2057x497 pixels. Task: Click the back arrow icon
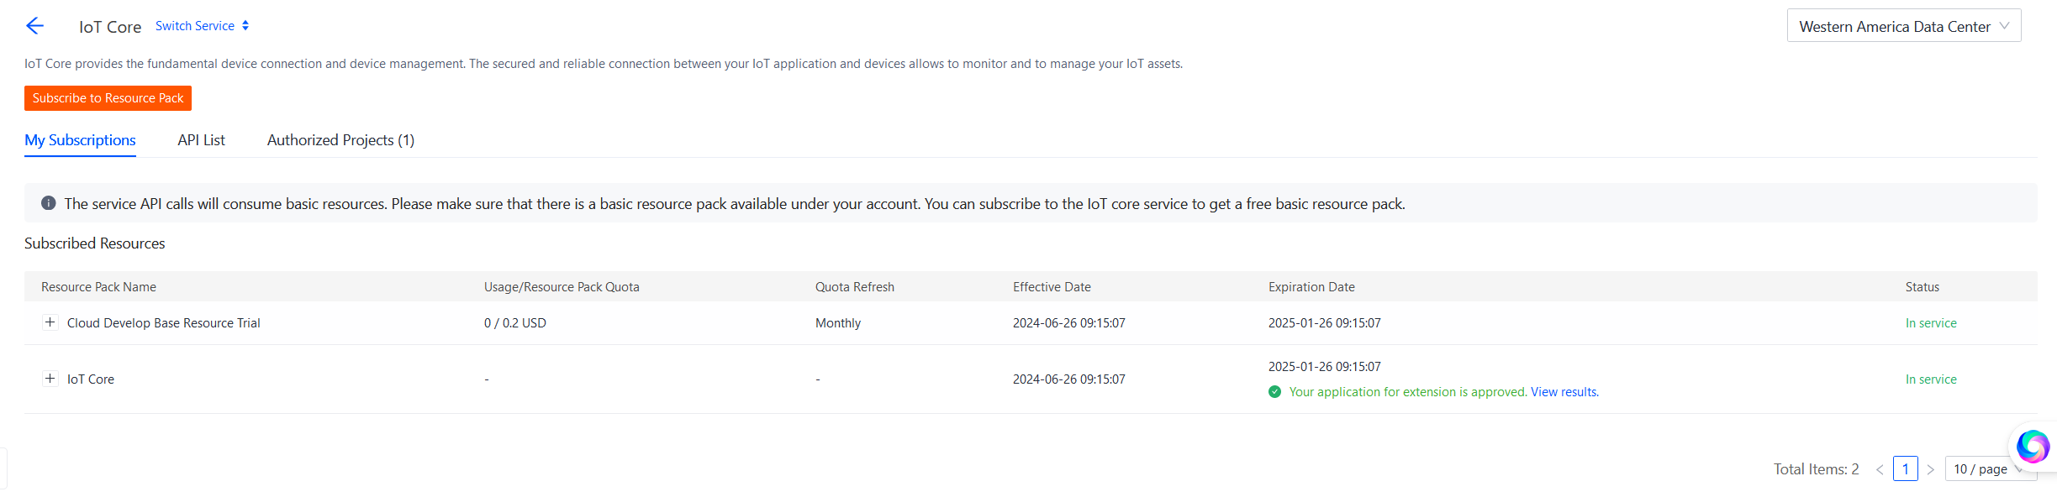pos(34,26)
